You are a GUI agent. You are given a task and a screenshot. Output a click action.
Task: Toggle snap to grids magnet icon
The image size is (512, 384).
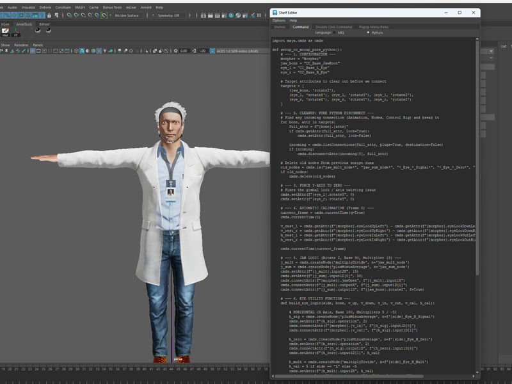tap(70, 15)
